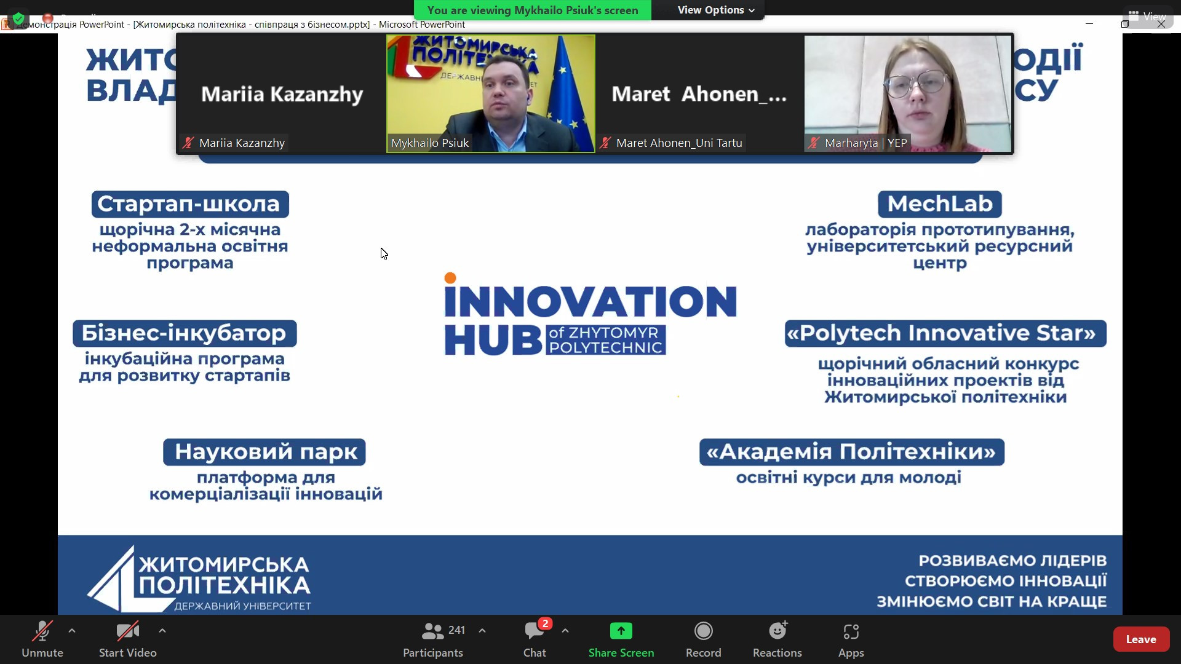Open the Chat panel icon
1181x664 pixels.
534,631
